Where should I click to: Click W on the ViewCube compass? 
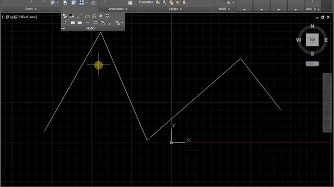[x=299, y=40]
